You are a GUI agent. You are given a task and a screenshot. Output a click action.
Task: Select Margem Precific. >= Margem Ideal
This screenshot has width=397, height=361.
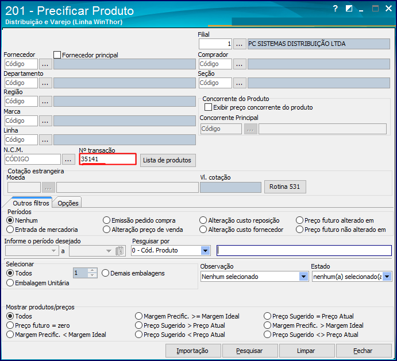point(138,316)
